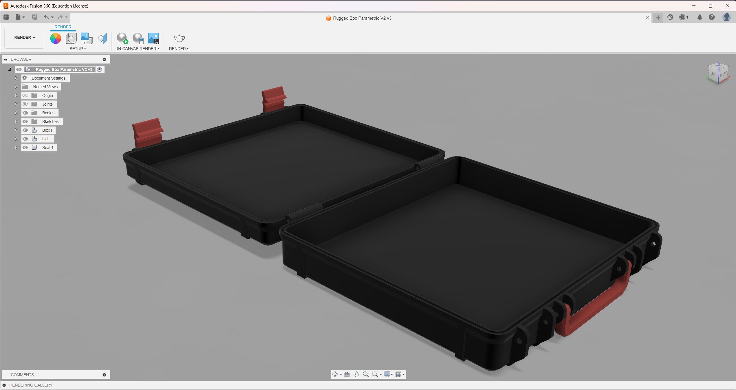Expand the Comments panel

pos(105,375)
